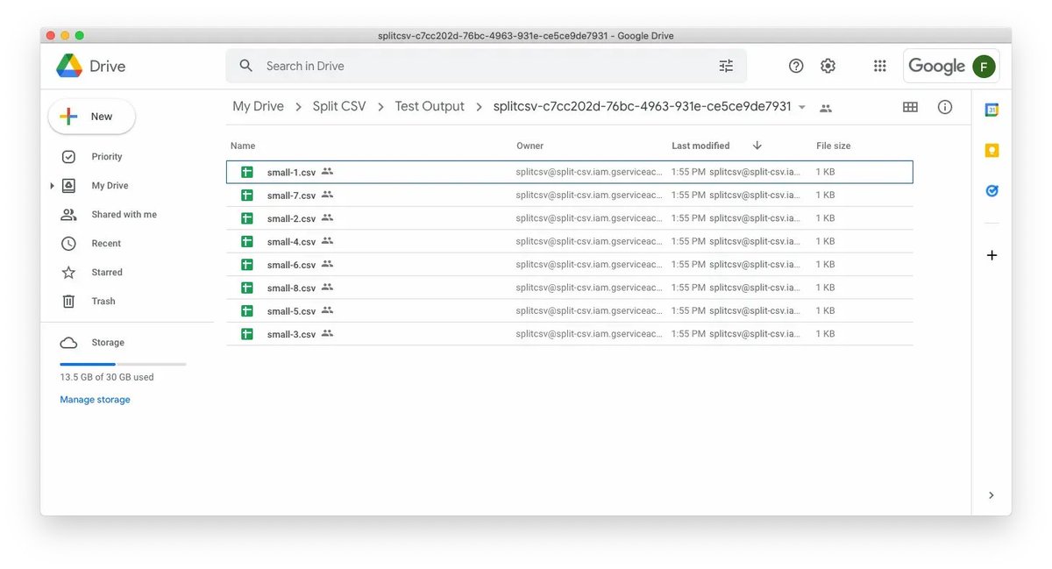Click 1:55 PM modified time of small-3.csv
The image size is (1052, 569).
tap(688, 333)
